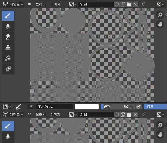This screenshot has height=143, width=167.
Task: Toggle pin image in upper editor
Action: pyautogui.click(x=143, y=4)
